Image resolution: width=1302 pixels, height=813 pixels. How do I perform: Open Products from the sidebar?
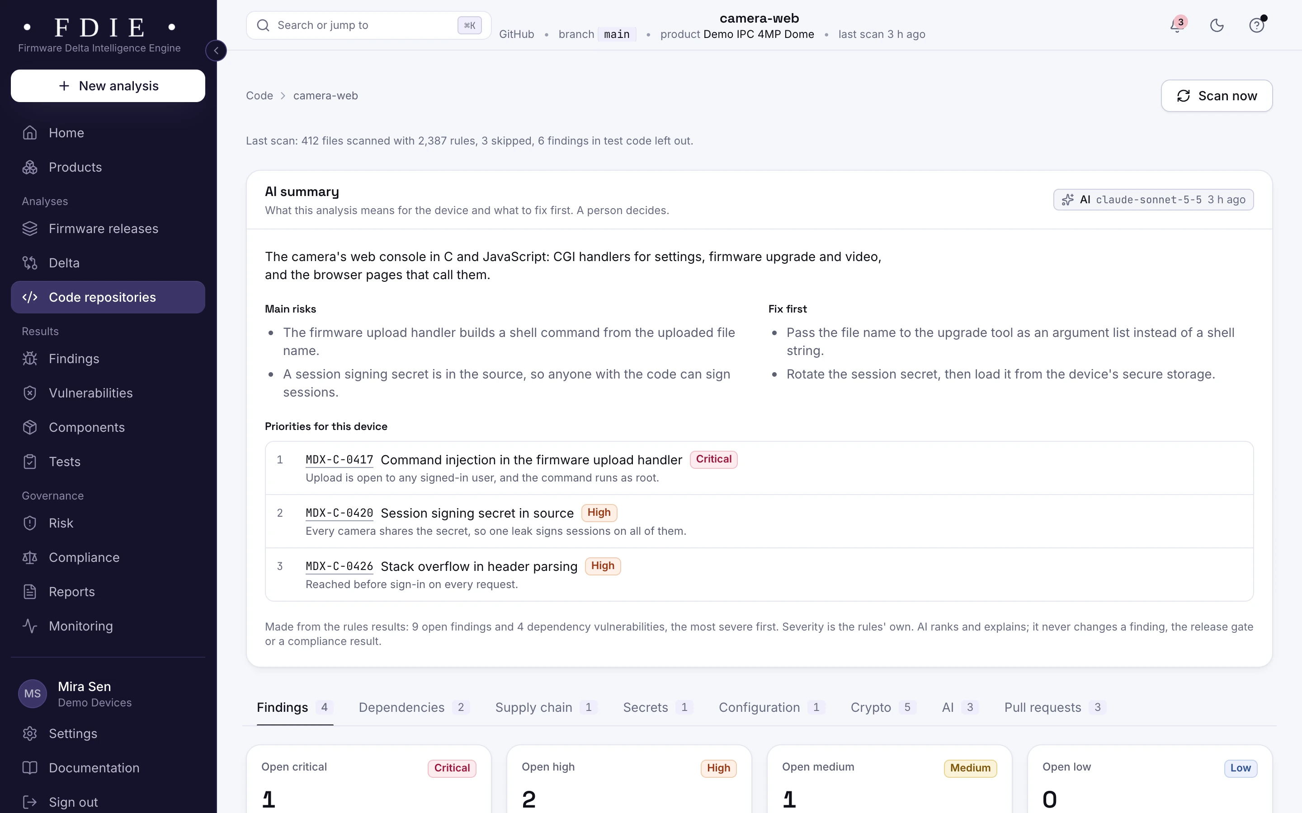point(108,167)
